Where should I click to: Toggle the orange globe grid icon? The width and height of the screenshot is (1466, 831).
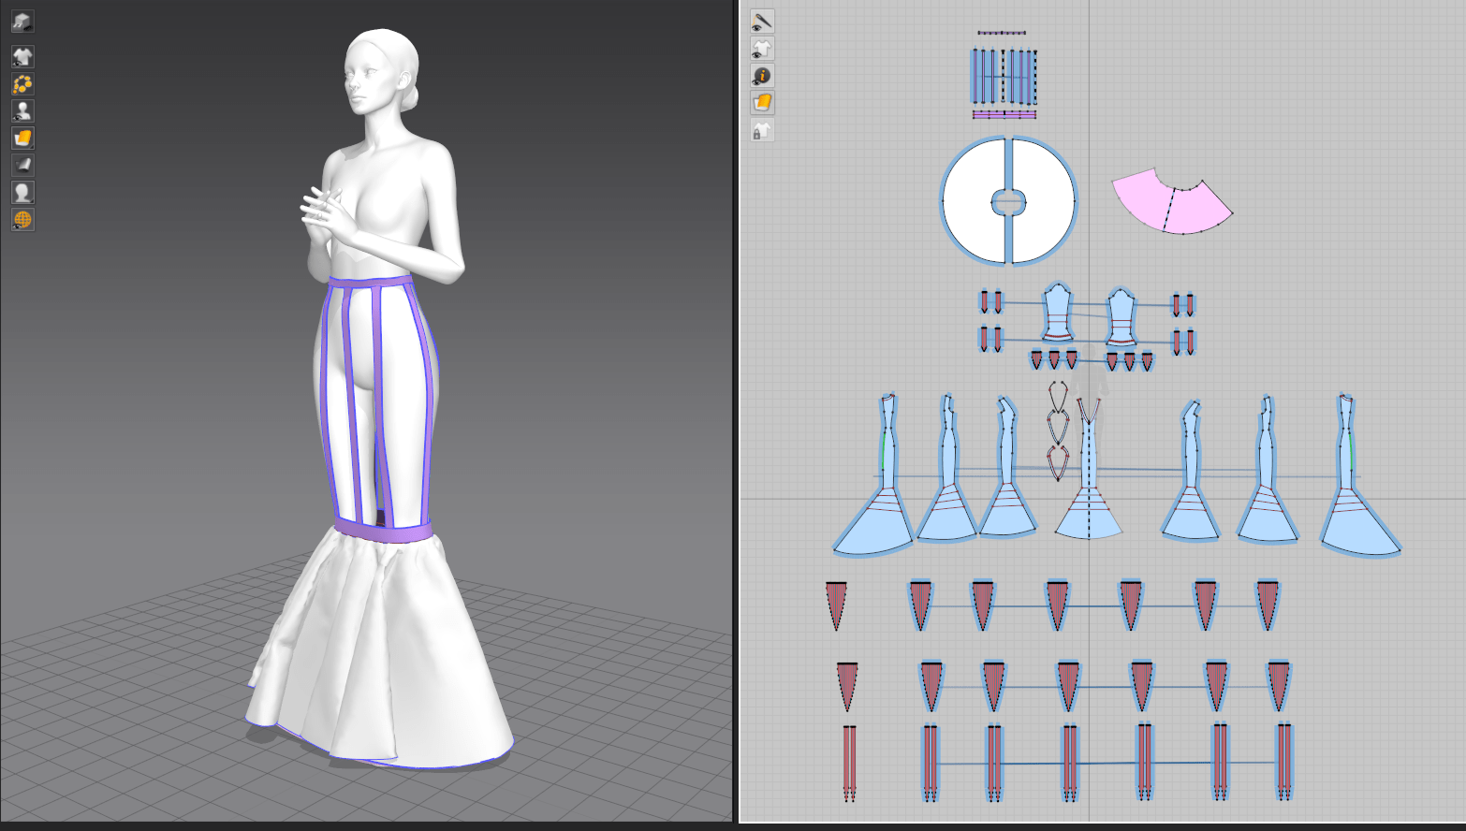[x=22, y=220]
